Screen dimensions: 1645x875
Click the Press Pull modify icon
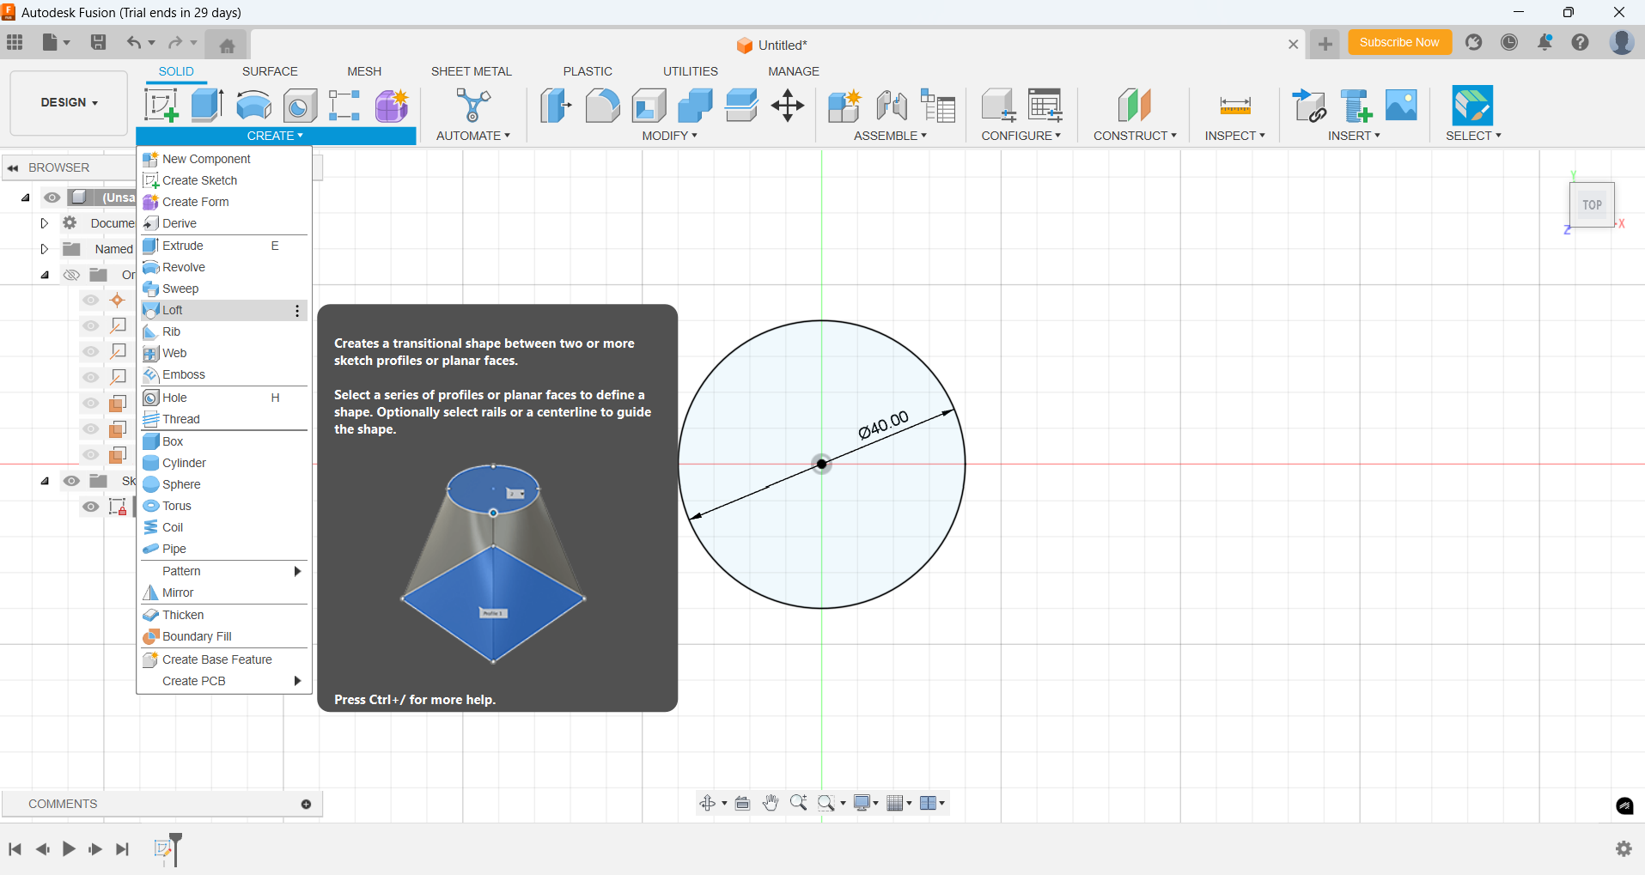tap(556, 106)
